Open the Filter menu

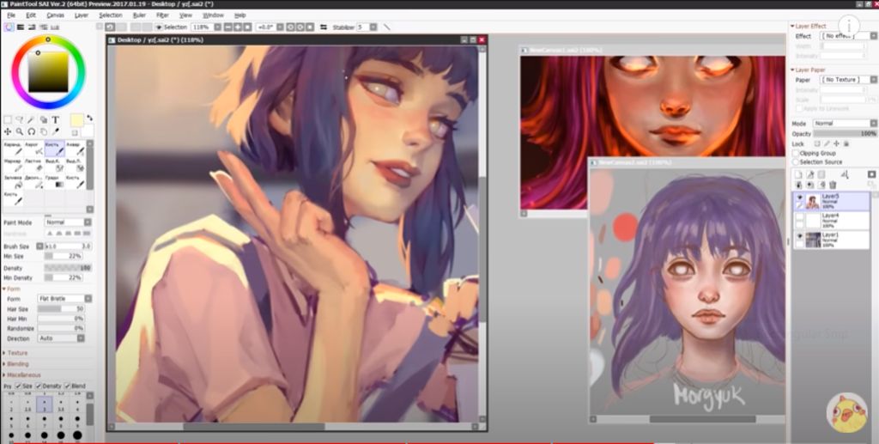click(x=162, y=15)
